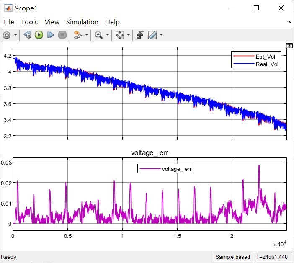The height and width of the screenshot is (263, 294).
Task: Click the red Est_Vol legend line
Action: point(244,56)
